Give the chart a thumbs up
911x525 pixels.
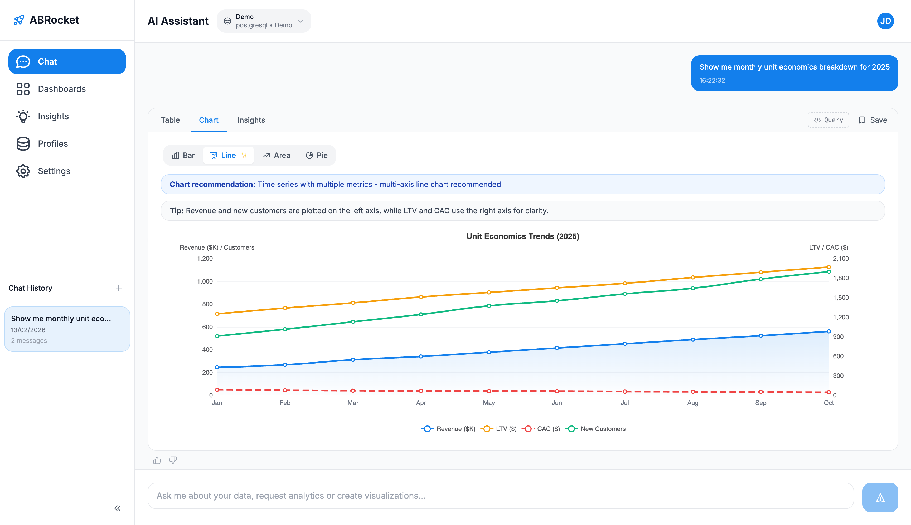coord(157,460)
